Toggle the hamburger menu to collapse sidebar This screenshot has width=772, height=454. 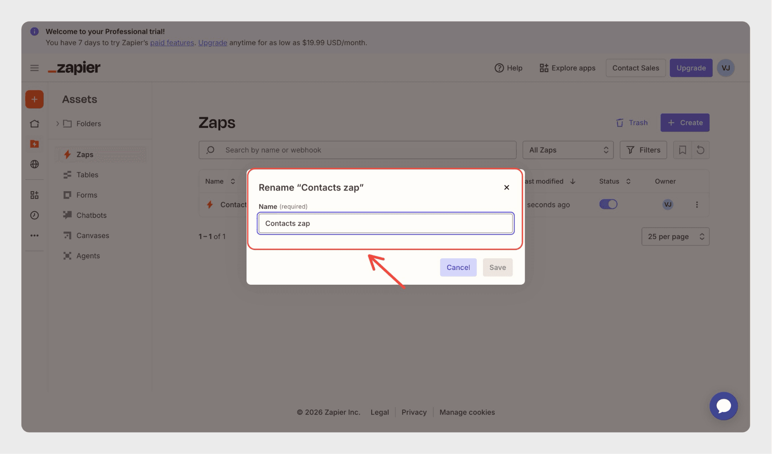tap(34, 68)
